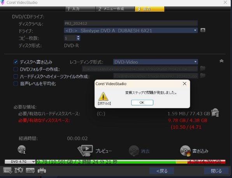Click the 書き込み burn label
232x178 pixels.
click(200, 151)
